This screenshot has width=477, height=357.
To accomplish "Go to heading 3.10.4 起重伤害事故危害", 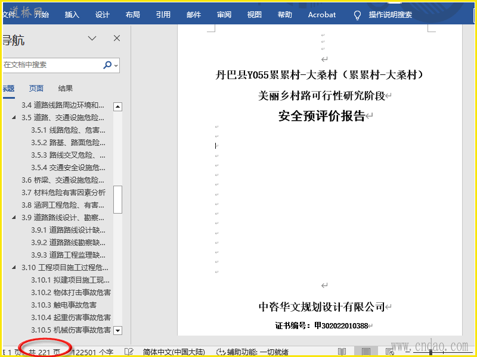I will coord(71,318).
